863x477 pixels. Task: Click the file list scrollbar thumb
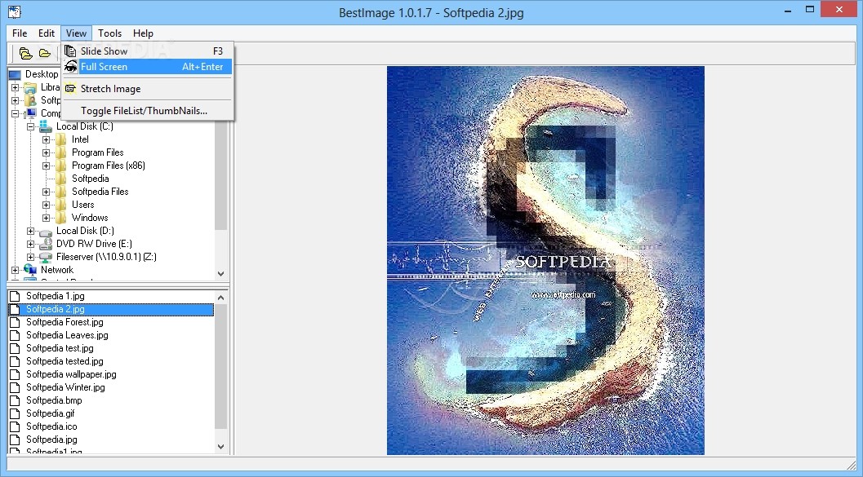tap(220, 366)
